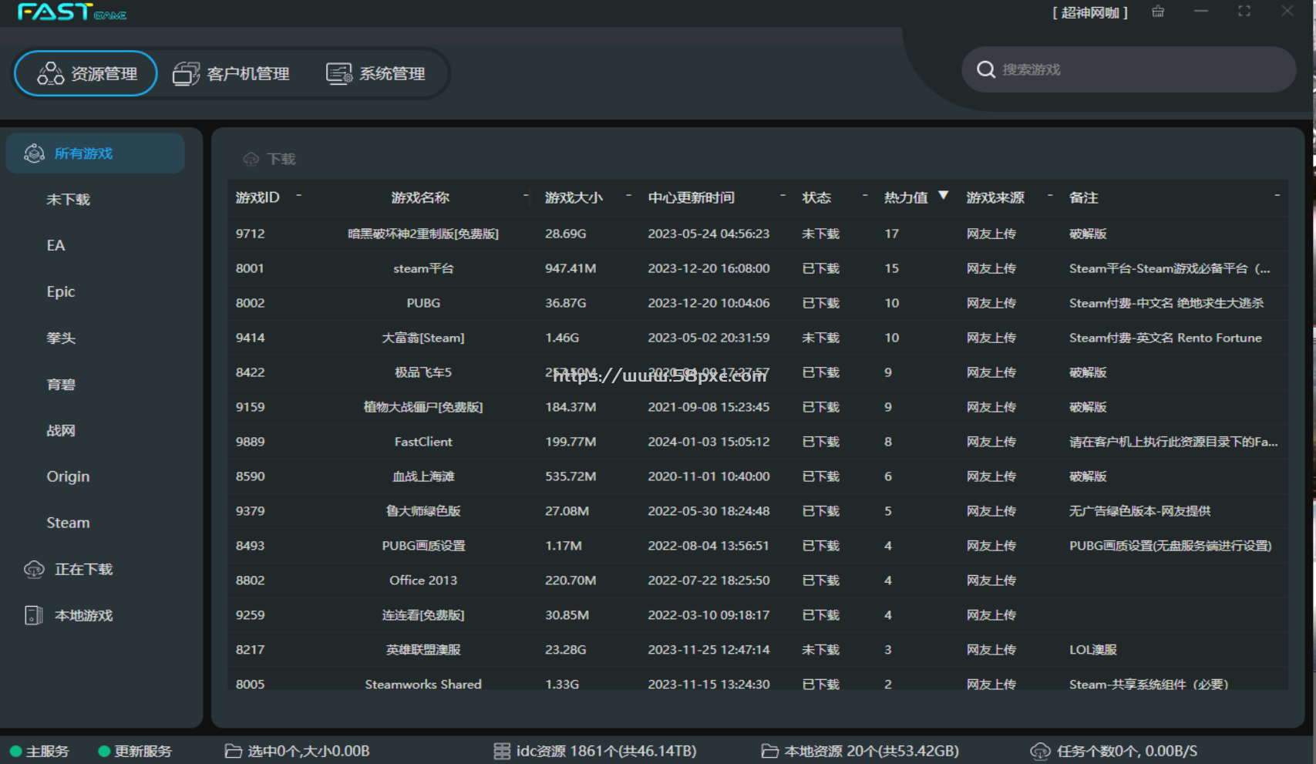Select the 血战上海滩 row
Viewport: 1316px width, 764px height.
click(758, 476)
